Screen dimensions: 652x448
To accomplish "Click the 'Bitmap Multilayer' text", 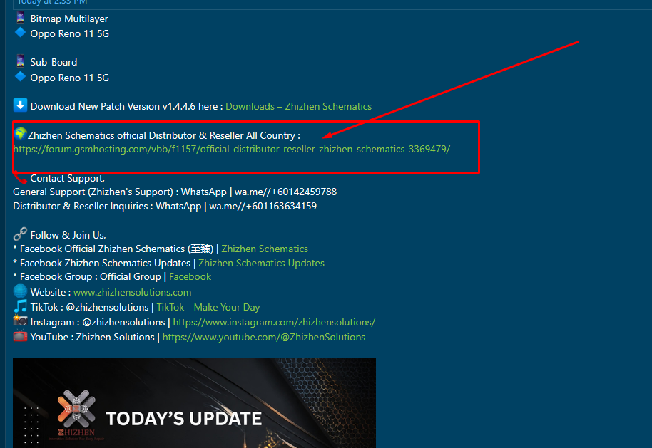I will click(69, 19).
